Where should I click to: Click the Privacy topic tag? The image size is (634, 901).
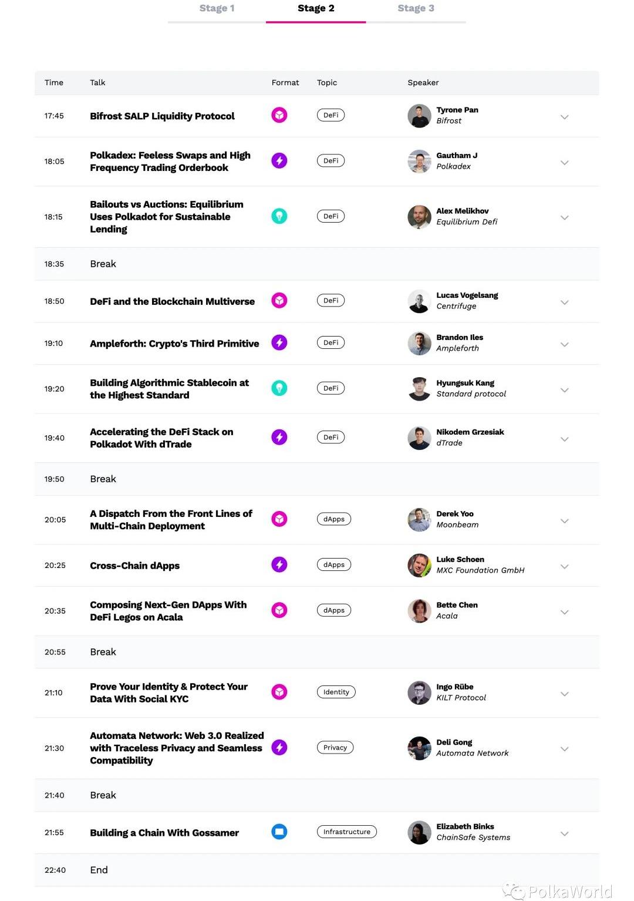pyautogui.click(x=335, y=748)
